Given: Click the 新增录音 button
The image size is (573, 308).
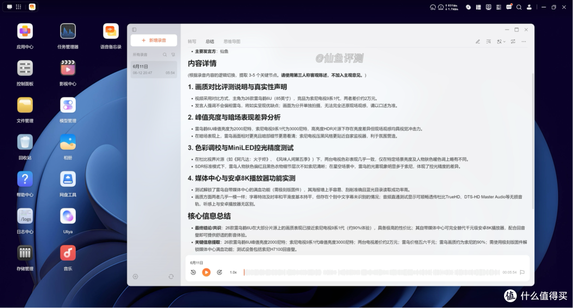Looking at the screenshot, I should click(x=154, y=40).
